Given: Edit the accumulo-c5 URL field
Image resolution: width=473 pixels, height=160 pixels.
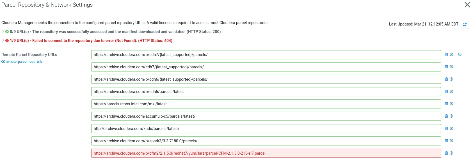Looking at the screenshot, I should 266,116.
